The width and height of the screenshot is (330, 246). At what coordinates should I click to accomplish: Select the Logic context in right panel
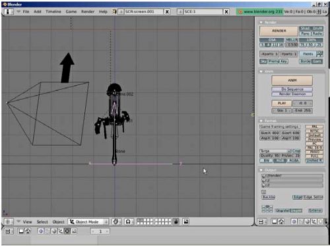(294, 222)
